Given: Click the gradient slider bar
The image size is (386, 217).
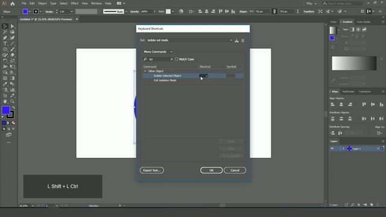Looking at the screenshot, I should tap(354, 63).
